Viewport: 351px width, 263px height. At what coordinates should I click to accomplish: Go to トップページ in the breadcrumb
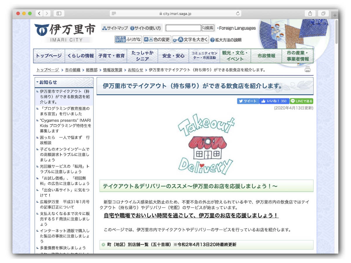(x=48, y=70)
